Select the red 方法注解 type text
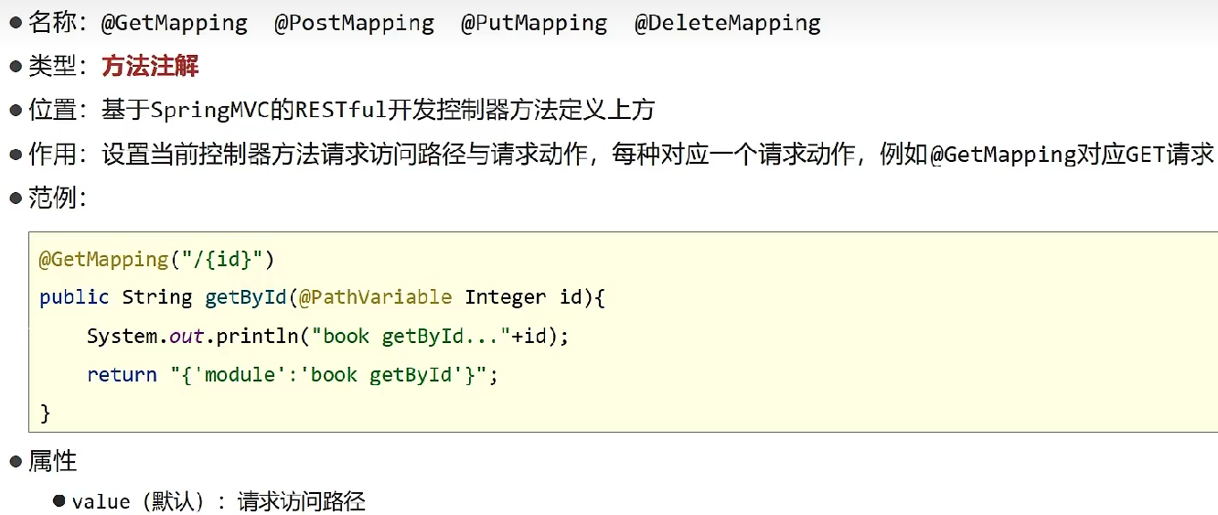 click(150, 67)
